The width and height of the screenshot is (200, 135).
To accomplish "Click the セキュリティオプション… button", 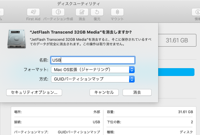I will (x=34, y=92).
